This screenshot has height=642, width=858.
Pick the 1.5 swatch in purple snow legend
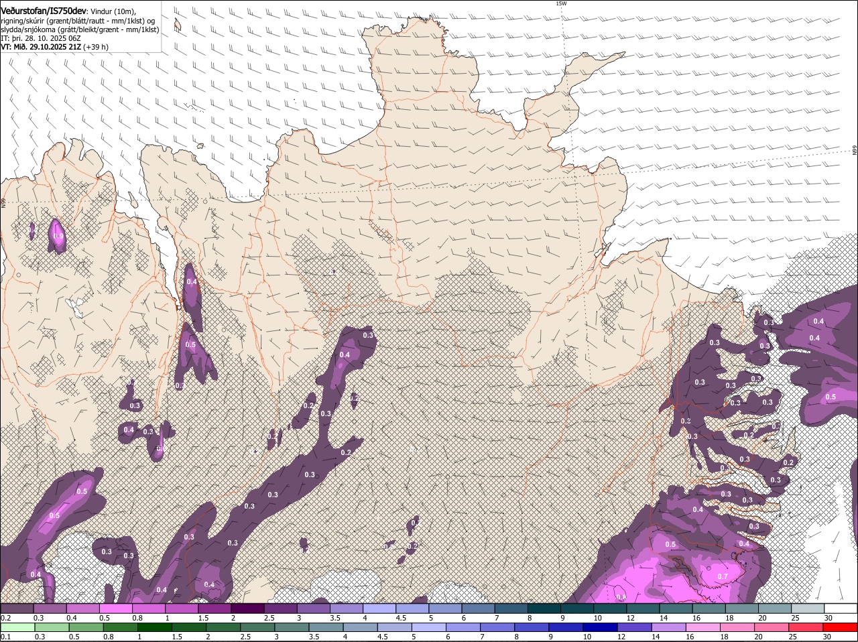[x=214, y=608]
